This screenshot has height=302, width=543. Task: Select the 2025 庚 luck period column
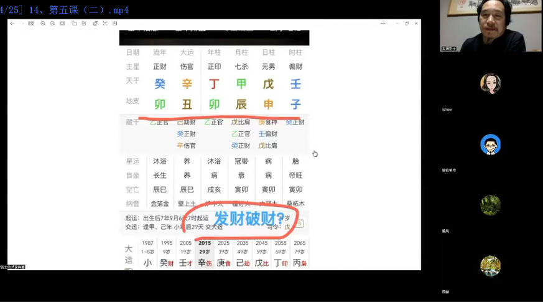point(223,255)
